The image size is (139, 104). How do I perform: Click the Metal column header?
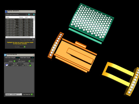coord(12,17)
